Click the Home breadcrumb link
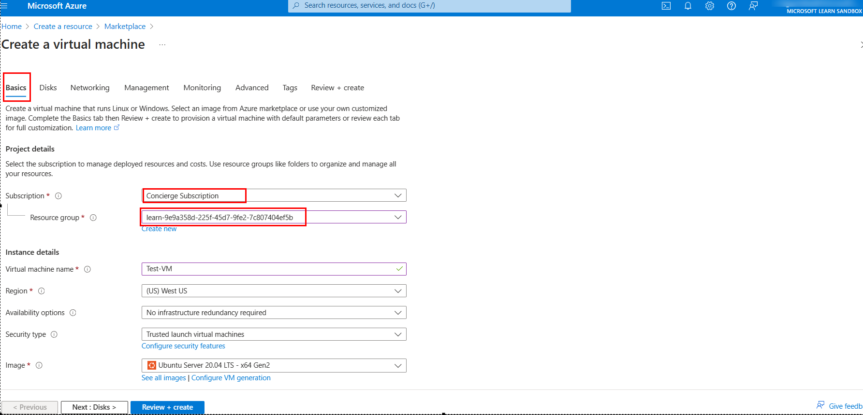The height and width of the screenshot is (415, 863). (x=12, y=27)
